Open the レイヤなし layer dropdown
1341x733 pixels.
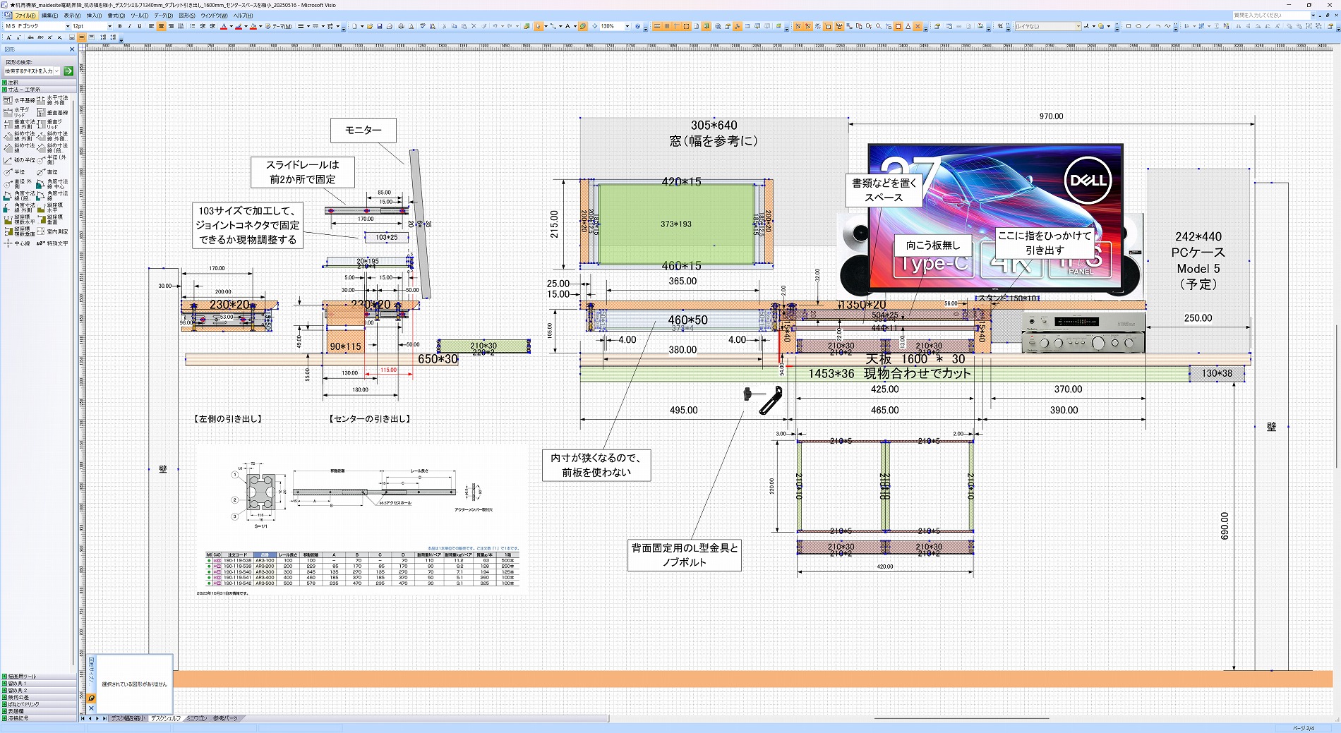tap(1078, 26)
